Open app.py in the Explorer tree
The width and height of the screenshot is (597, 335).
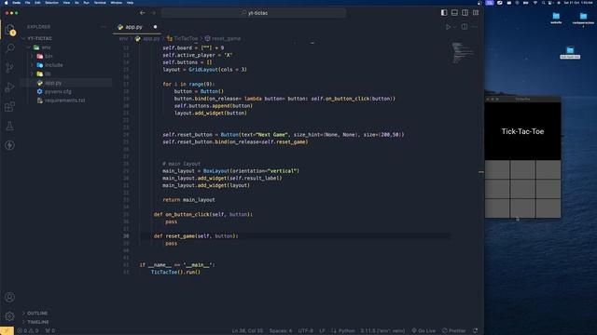pos(65,83)
